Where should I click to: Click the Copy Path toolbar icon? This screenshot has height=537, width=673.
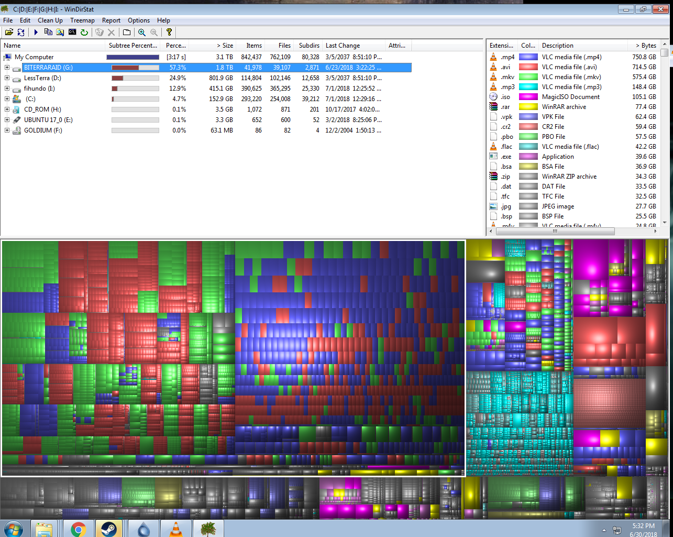click(x=48, y=32)
